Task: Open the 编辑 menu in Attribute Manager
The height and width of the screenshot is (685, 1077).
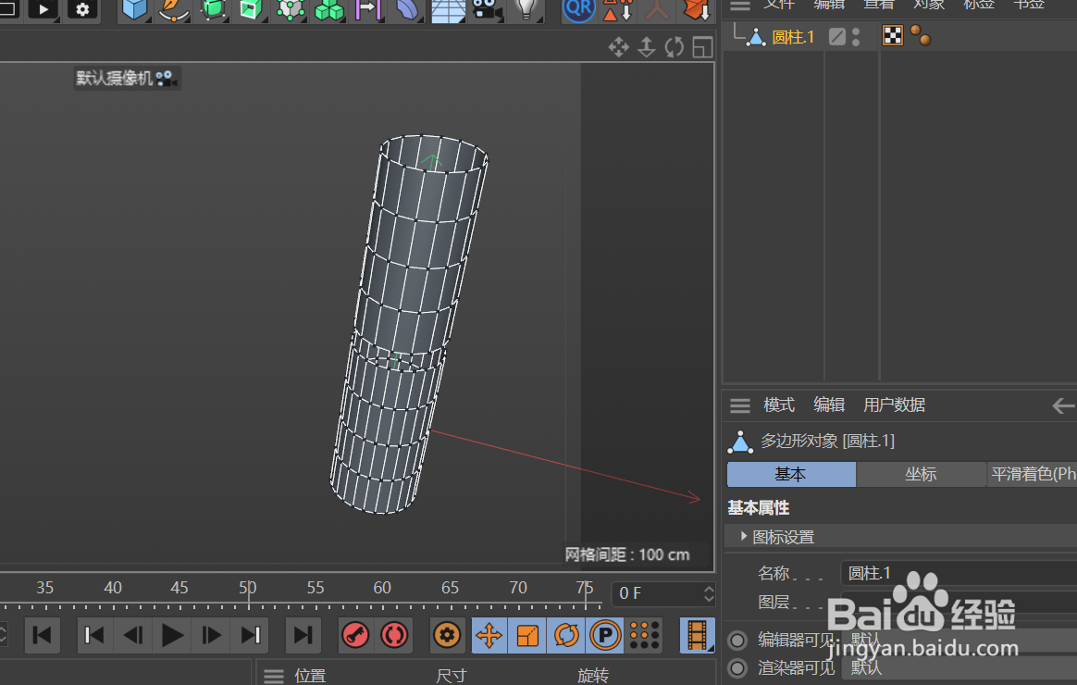Action: (x=829, y=405)
